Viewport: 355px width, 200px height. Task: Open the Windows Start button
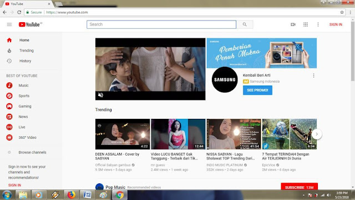point(7,195)
